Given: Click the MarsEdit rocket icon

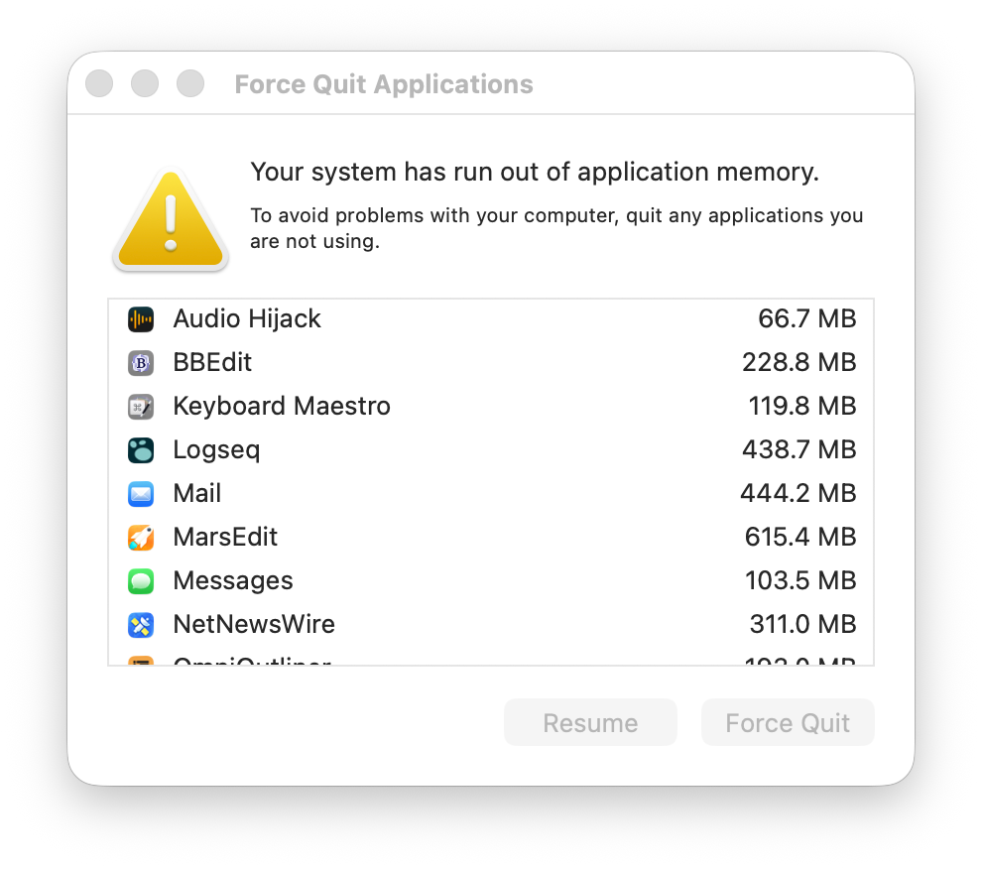Looking at the screenshot, I should (141, 538).
